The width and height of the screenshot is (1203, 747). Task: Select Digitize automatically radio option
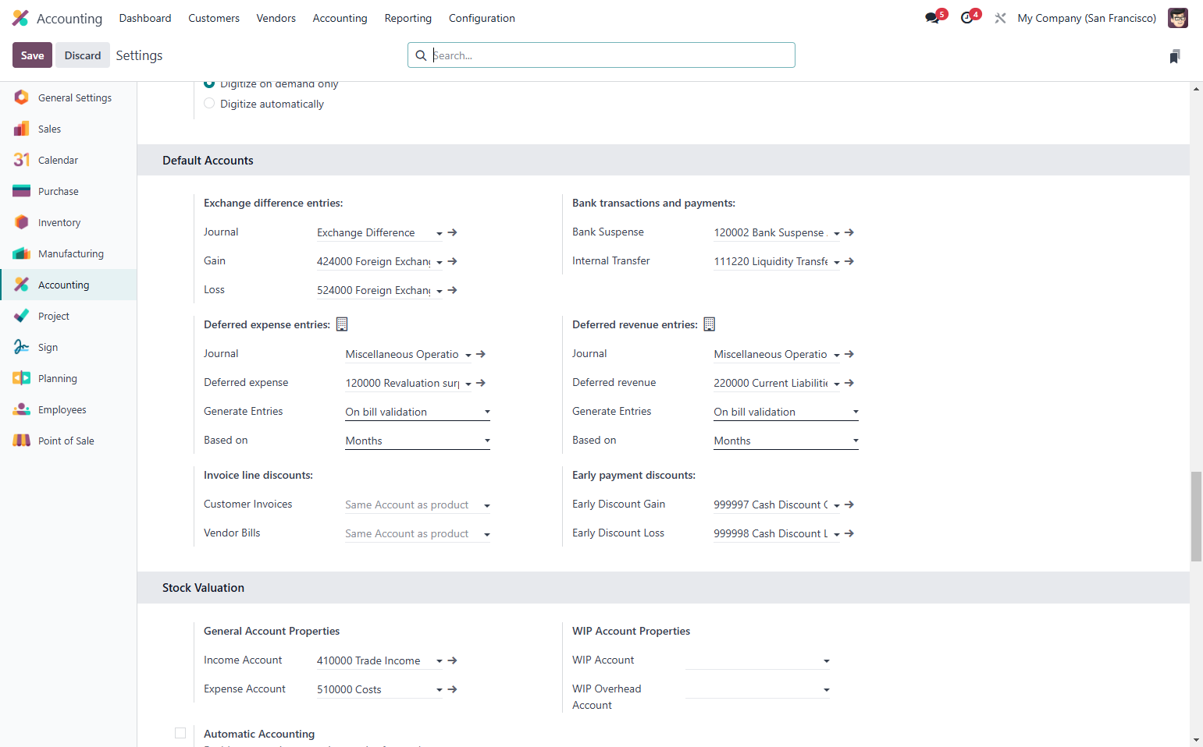tap(209, 104)
